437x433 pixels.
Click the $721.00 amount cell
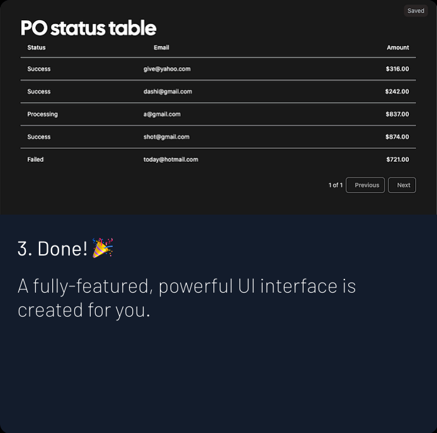coord(398,160)
